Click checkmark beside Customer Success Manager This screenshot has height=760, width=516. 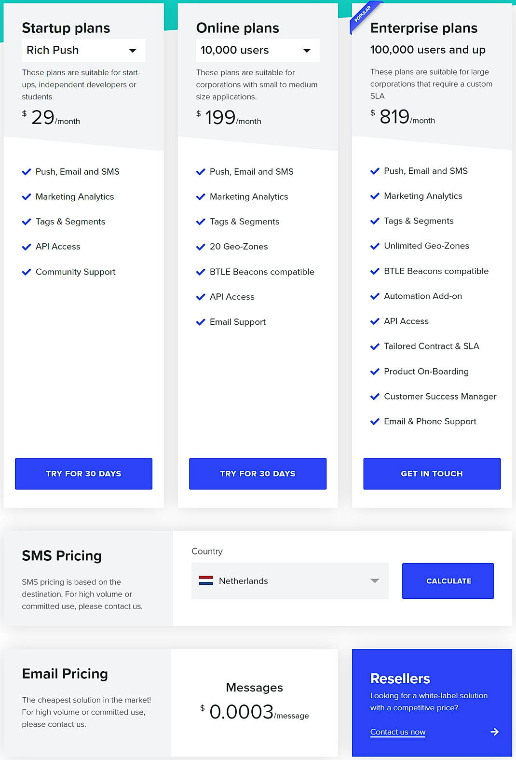pyautogui.click(x=375, y=397)
